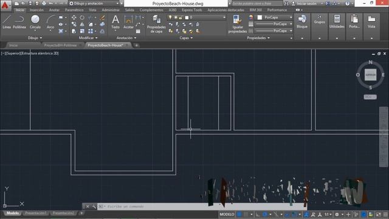The image size is (389, 219).
Task: Open the workspace dropdown Dibujo y anotación
Action: tap(94, 4)
